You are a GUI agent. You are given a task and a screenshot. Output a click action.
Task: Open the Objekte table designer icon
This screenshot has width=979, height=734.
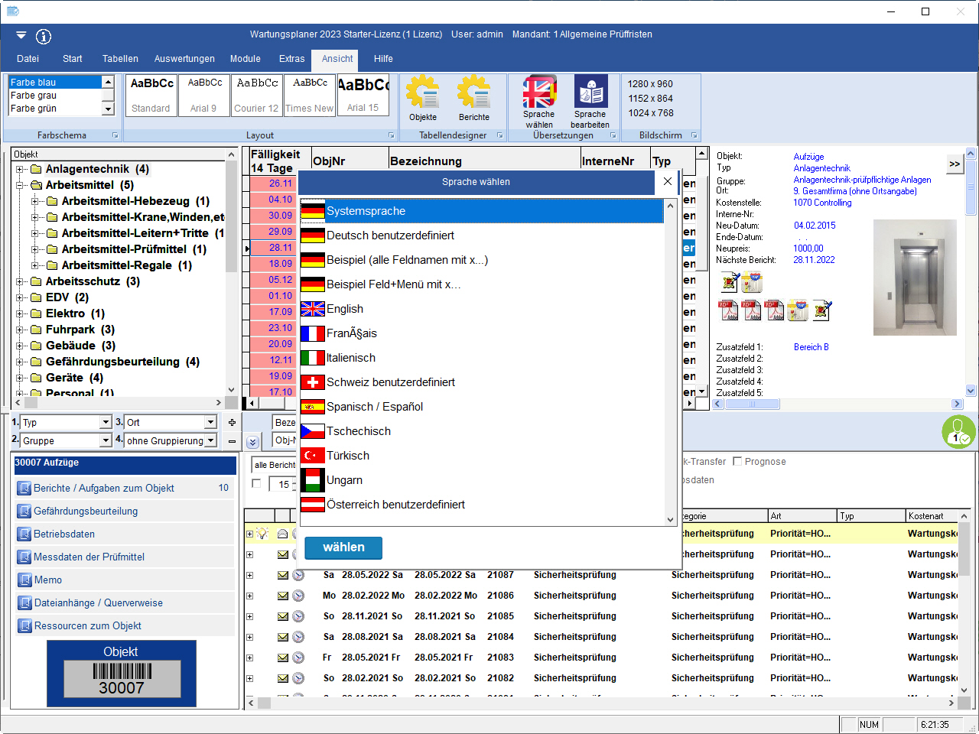pyautogui.click(x=422, y=93)
